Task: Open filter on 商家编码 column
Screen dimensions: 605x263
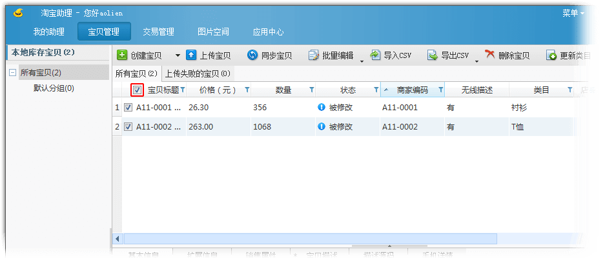Action: tap(440, 90)
